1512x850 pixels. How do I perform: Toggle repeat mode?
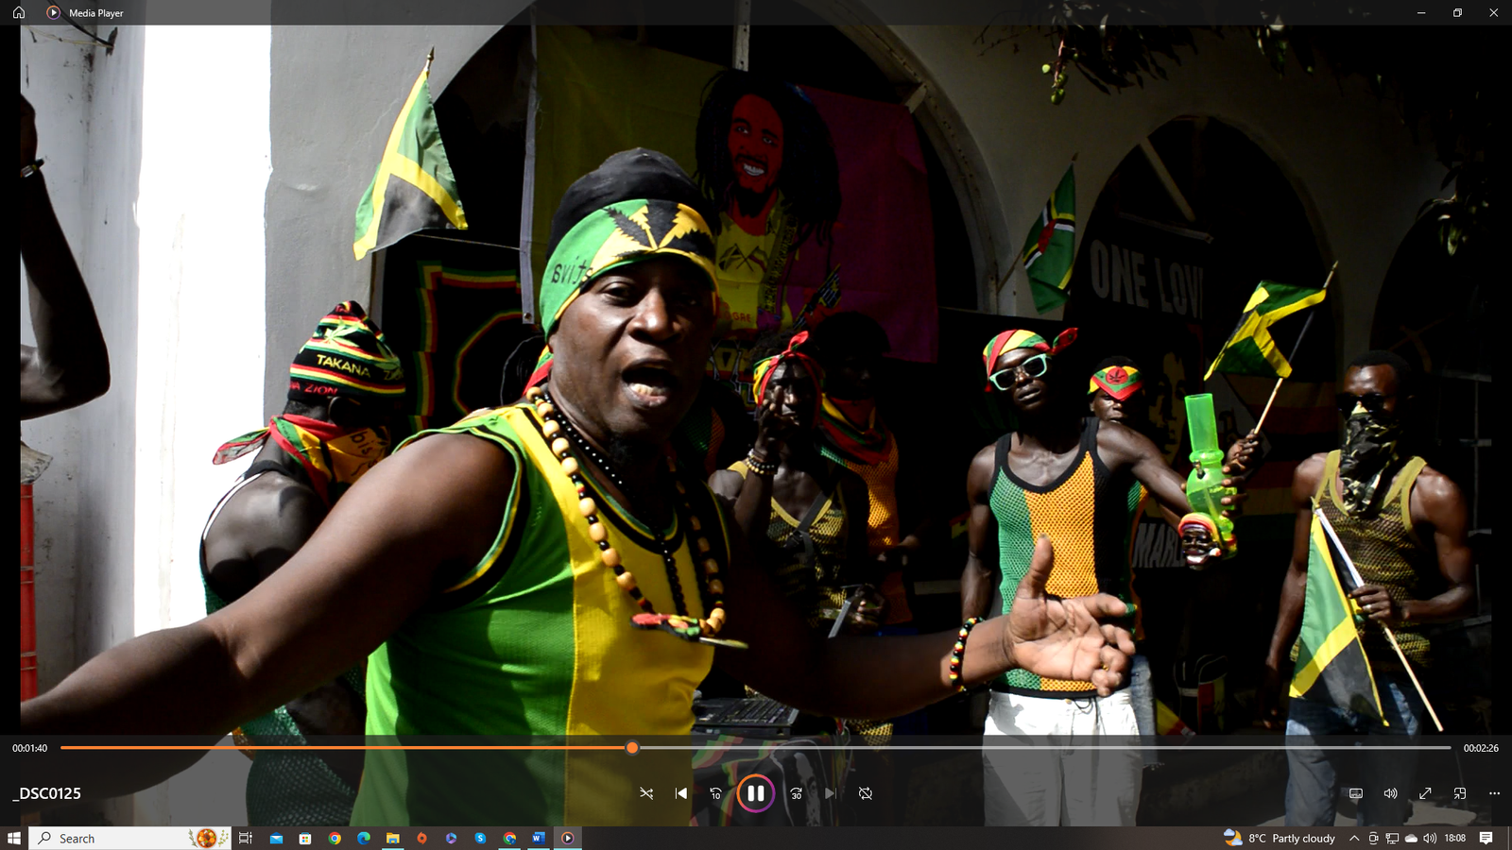(x=865, y=793)
